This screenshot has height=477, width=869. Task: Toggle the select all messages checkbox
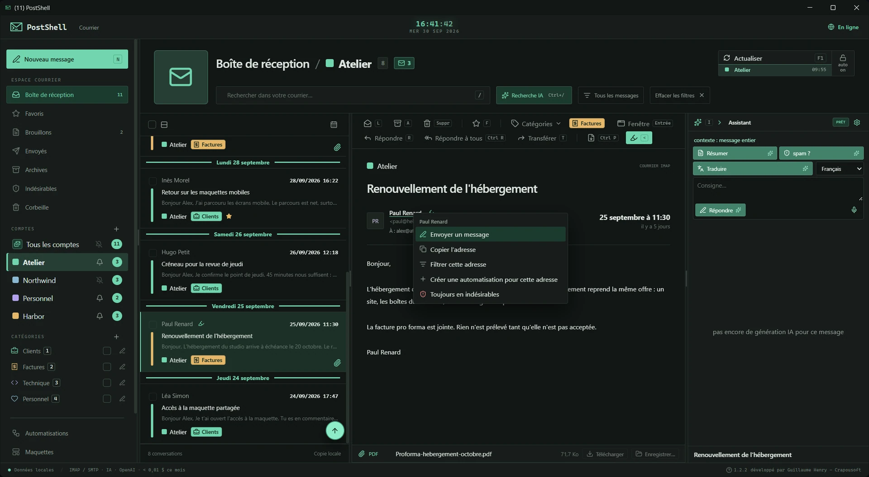pyautogui.click(x=152, y=124)
